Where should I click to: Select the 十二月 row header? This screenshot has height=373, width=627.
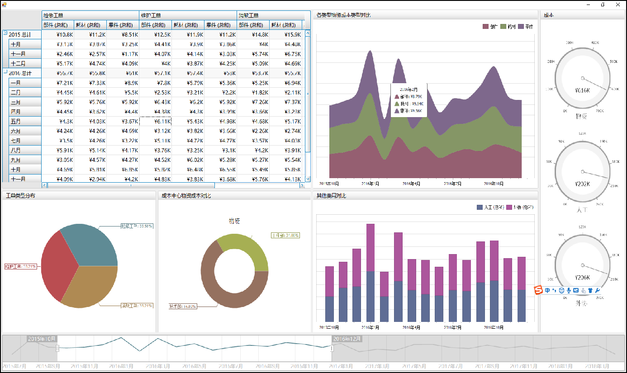point(25,64)
